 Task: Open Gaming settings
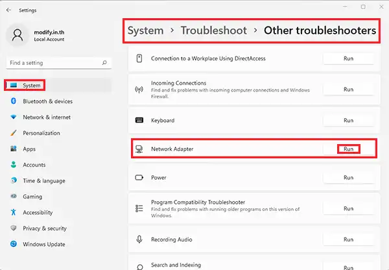coord(32,197)
